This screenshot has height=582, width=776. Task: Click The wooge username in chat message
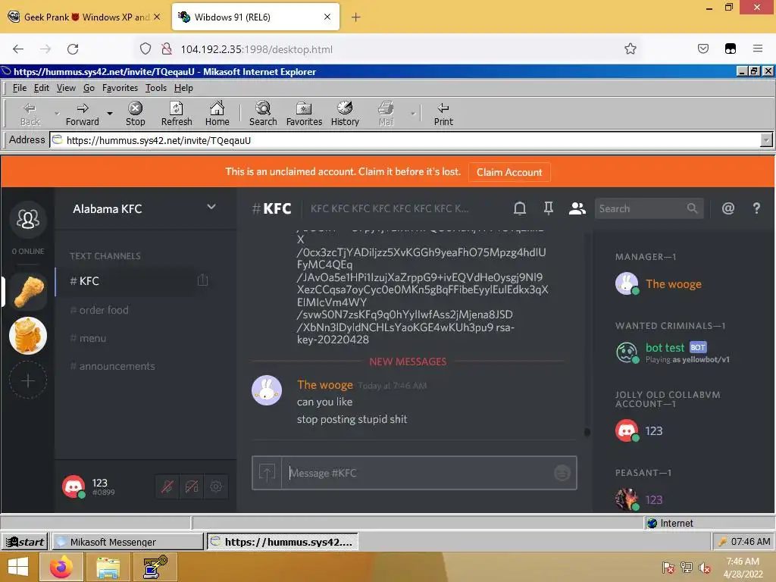(x=324, y=385)
